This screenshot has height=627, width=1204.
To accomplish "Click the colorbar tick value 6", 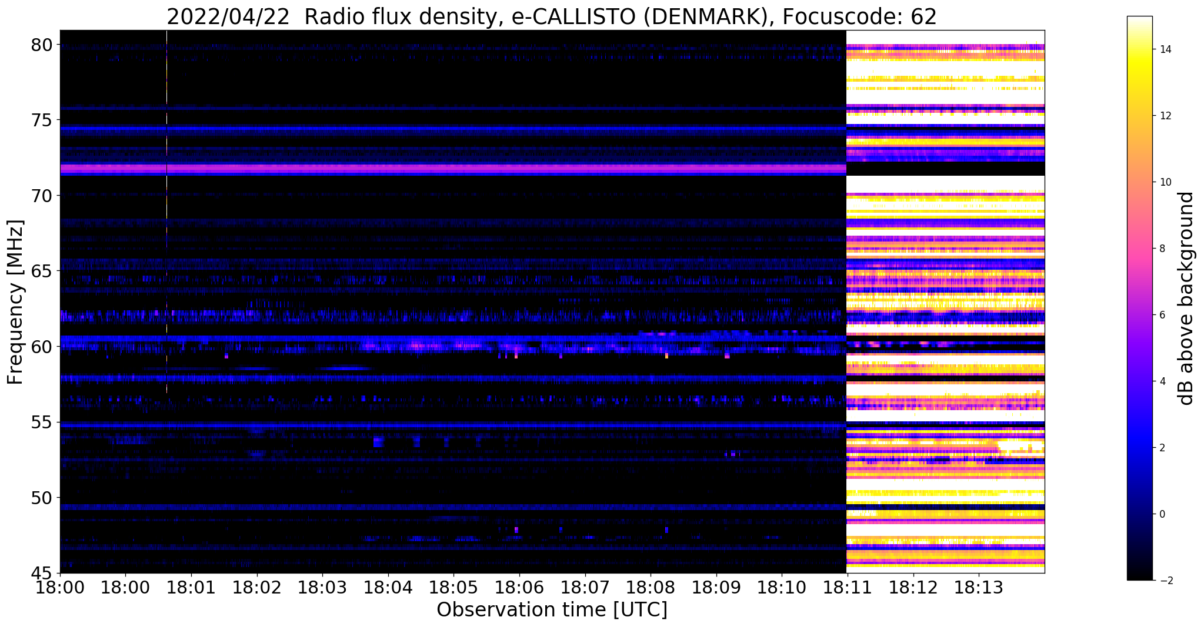I will (1162, 315).
